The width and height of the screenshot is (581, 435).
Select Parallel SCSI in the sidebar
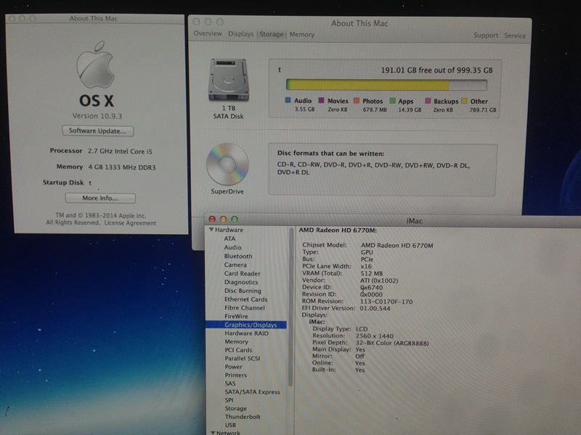[x=243, y=358]
